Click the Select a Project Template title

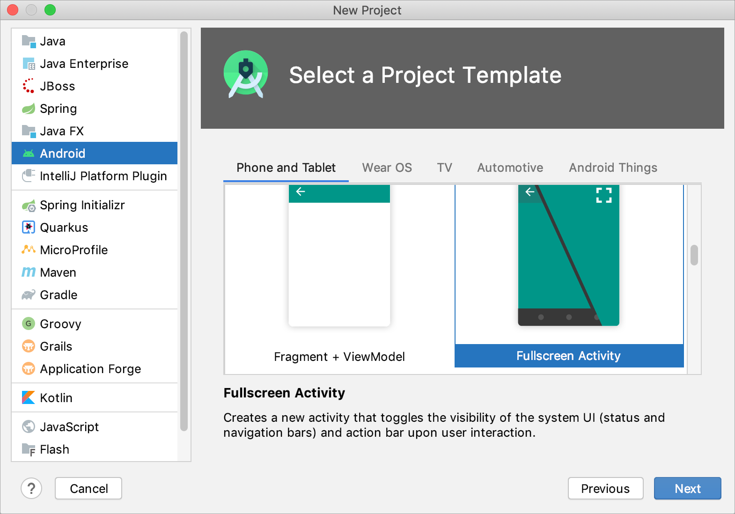click(x=425, y=75)
